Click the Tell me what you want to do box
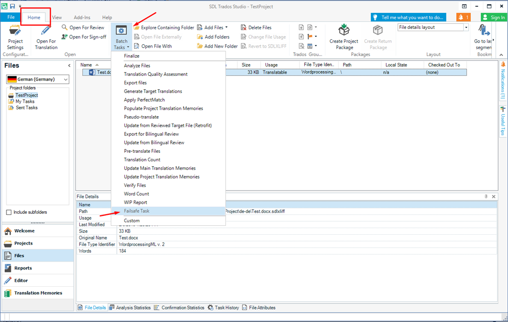This screenshot has height=322, width=508. point(409,17)
